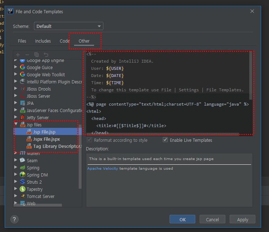Click the Tag Library Descriptor file icon
Viewport: 269px width, 232px height.
(x=29, y=146)
